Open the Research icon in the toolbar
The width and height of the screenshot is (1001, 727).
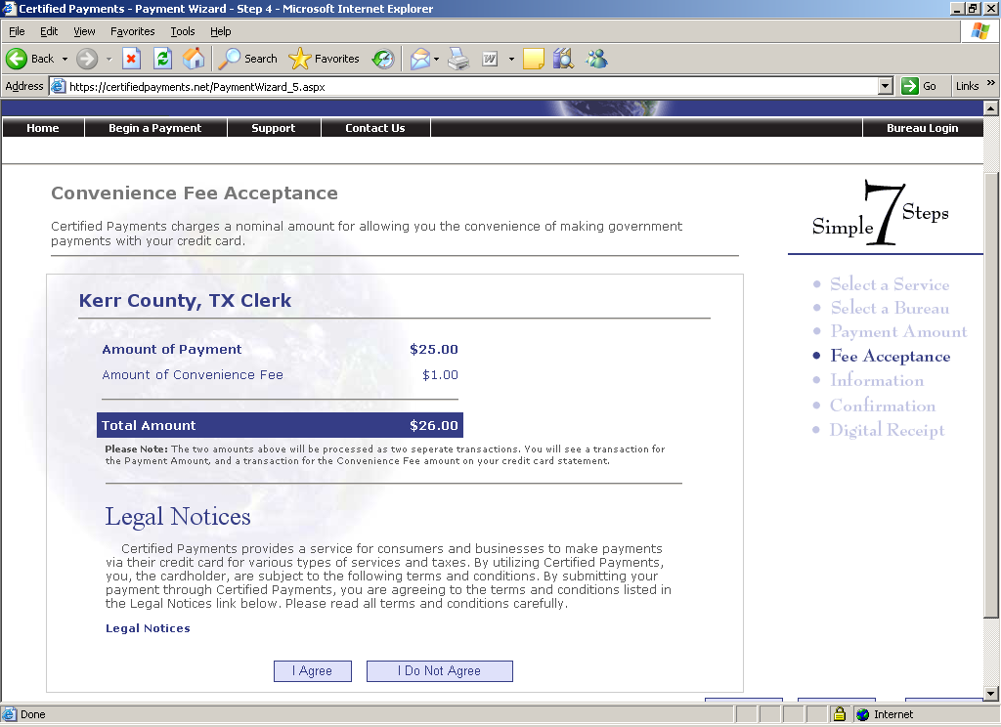click(563, 59)
